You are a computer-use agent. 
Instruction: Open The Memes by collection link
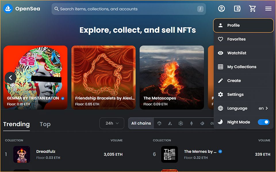[200, 151]
